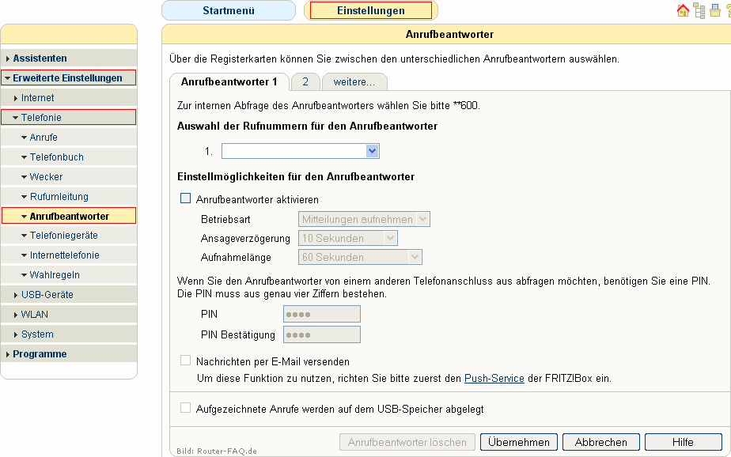The image size is (731, 457).
Task: Click 'Anrufbeantworter löschen' button
Action: click(407, 442)
